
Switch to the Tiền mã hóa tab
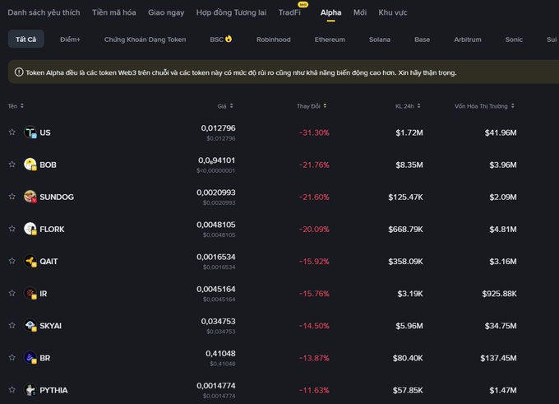(x=114, y=12)
